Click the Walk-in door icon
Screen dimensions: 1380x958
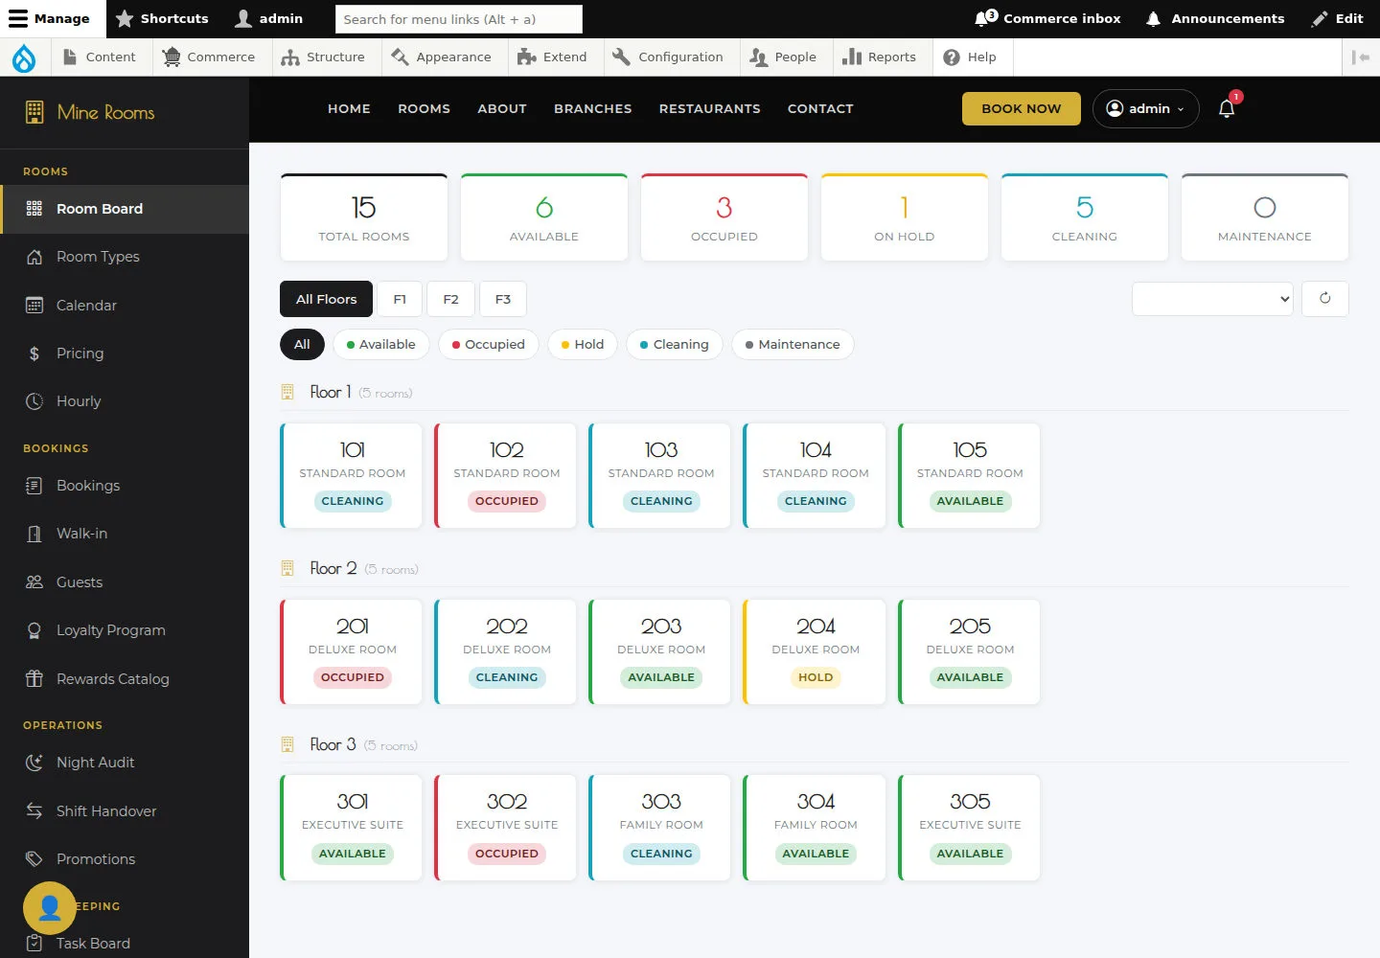pos(34,534)
